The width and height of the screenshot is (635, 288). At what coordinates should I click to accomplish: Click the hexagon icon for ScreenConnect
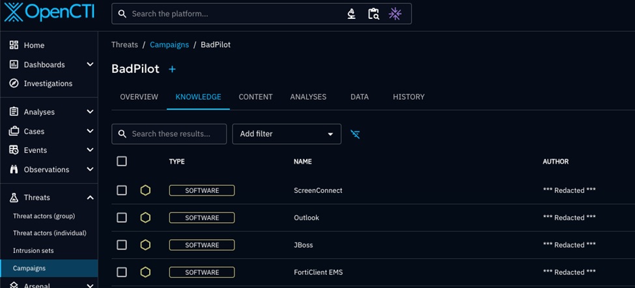145,190
